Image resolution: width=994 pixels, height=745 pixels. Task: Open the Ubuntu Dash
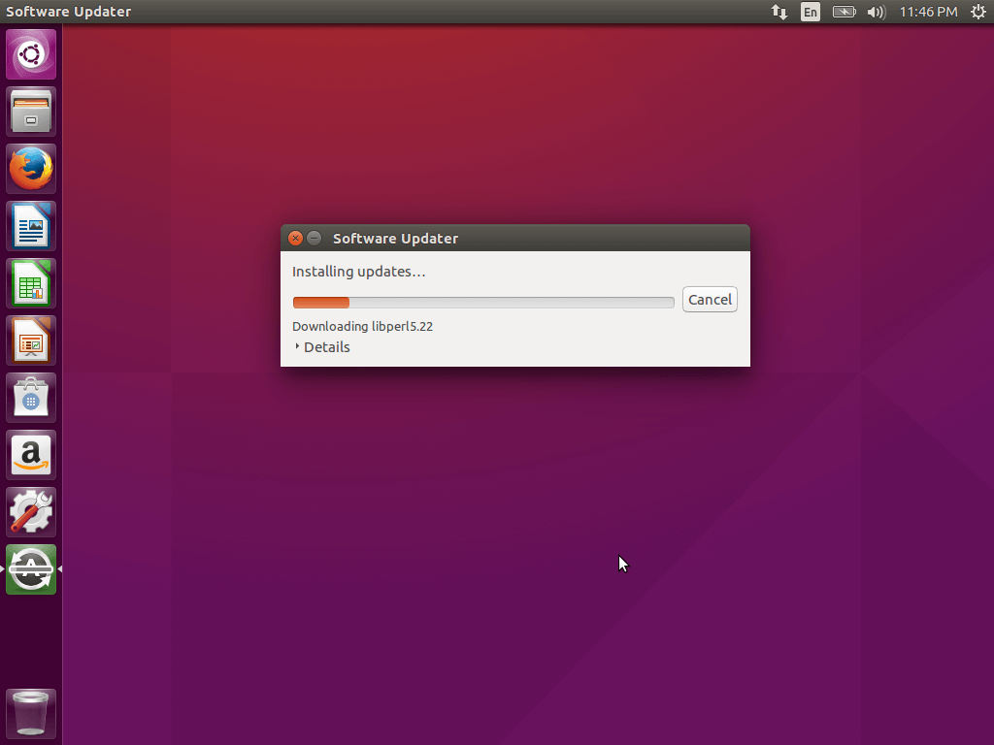(30, 53)
